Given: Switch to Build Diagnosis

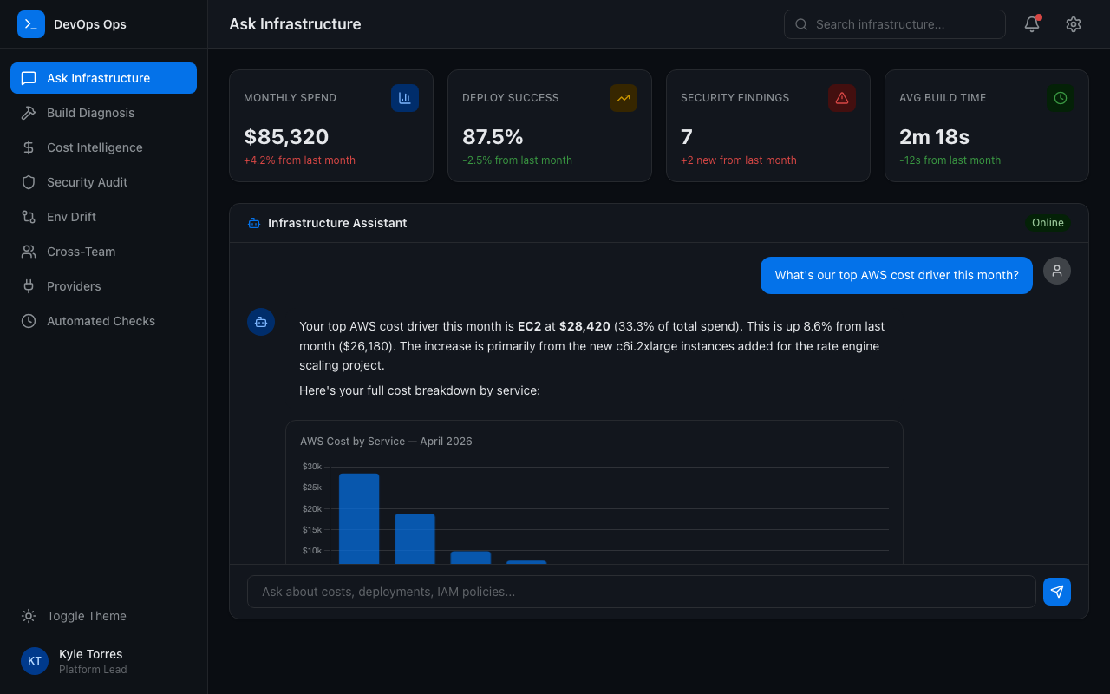Looking at the screenshot, I should (x=90, y=113).
